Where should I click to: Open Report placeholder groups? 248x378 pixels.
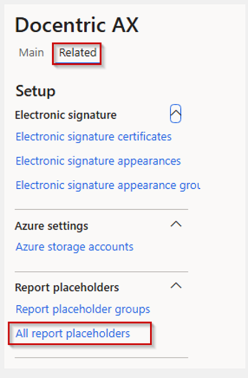(83, 309)
